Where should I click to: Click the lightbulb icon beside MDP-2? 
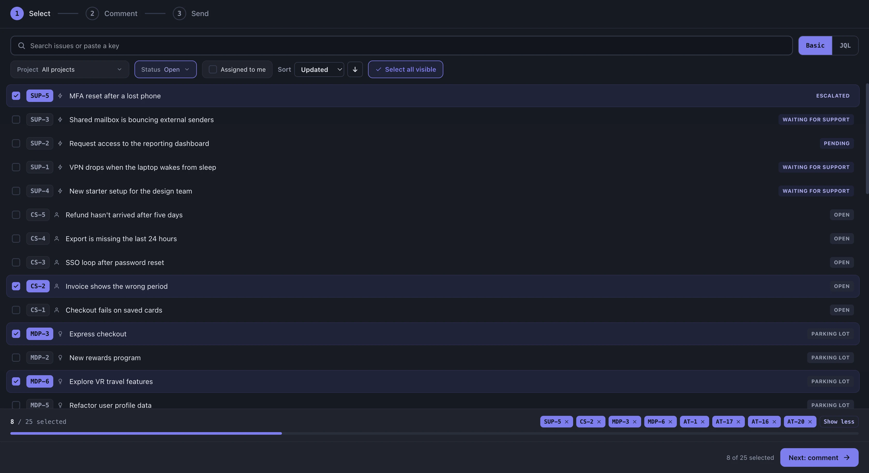tap(60, 358)
